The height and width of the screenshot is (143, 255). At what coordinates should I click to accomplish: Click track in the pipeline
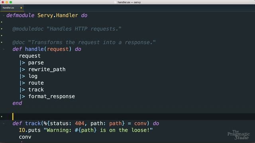36,90
